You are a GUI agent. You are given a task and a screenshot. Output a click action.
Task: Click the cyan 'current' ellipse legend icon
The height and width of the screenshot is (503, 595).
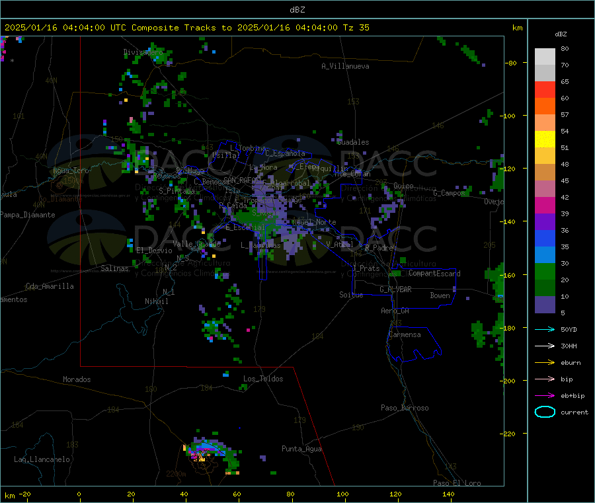(545, 412)
